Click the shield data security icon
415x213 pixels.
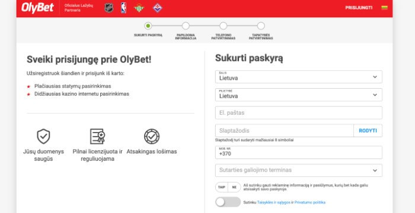pyautogui.click(x=43, y=136)
